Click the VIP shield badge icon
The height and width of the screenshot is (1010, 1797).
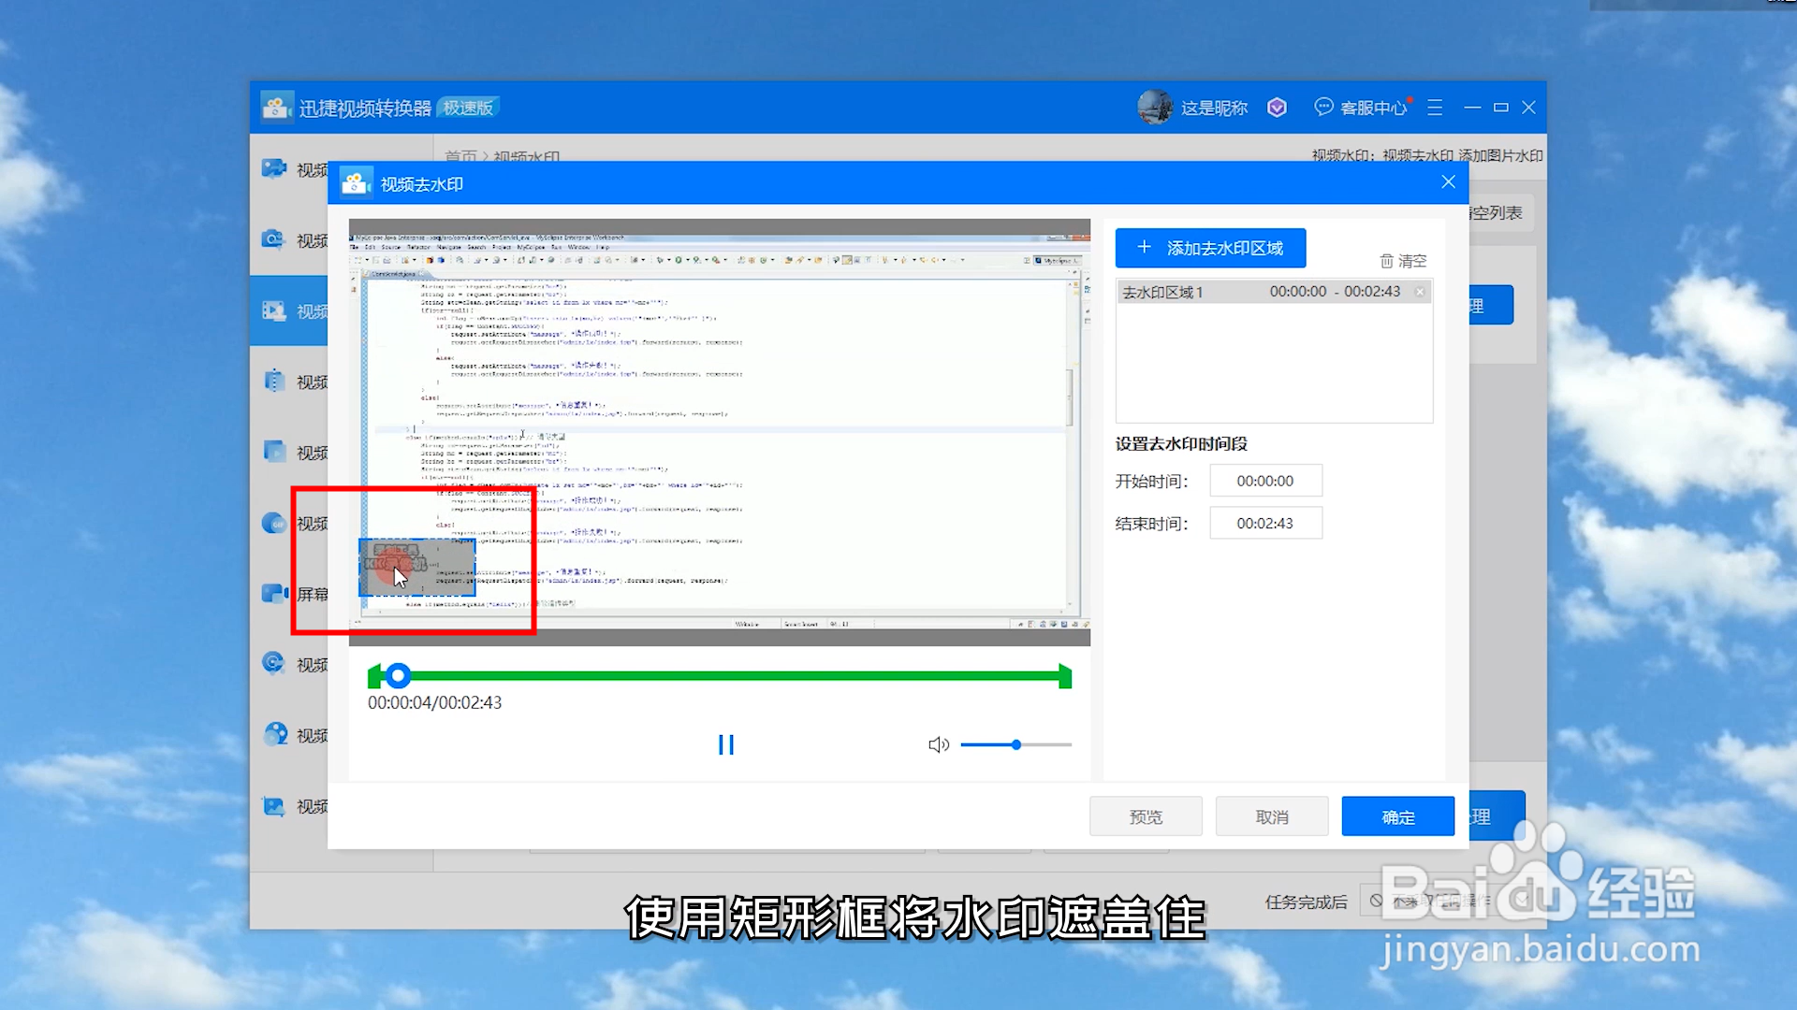click(x=1277, y=108)
